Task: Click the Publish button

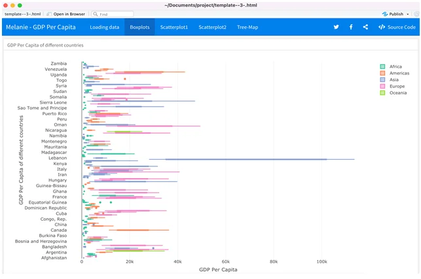Action: [x=393, y=14]
